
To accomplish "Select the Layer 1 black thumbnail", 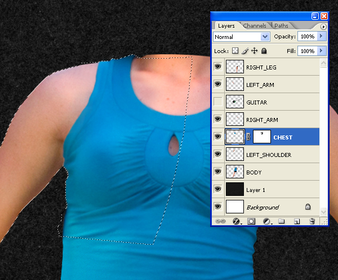I will point(235,189).
